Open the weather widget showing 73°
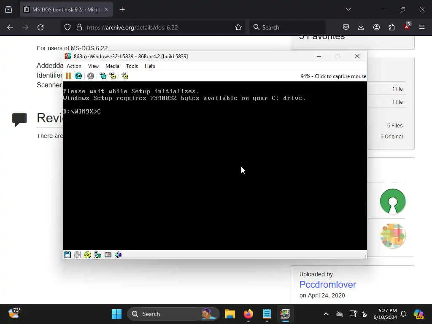432x324 pixels. pyautogui.click(x=14, y=313)
